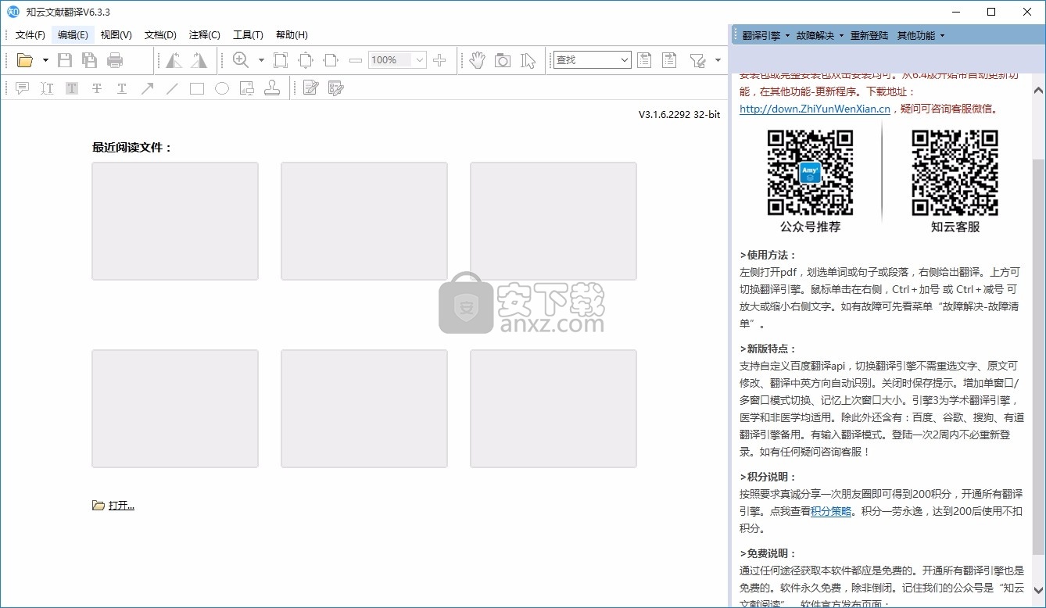Click the form edit pencil icon
Viewport: 1046px width, 608px height.
click(x=336, y=88)
